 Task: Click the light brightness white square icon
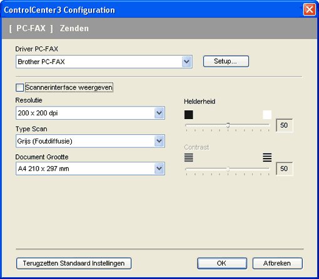pos(267,115)
